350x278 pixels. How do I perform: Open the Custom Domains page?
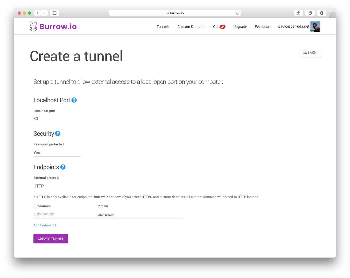click(x=191, y=27)
